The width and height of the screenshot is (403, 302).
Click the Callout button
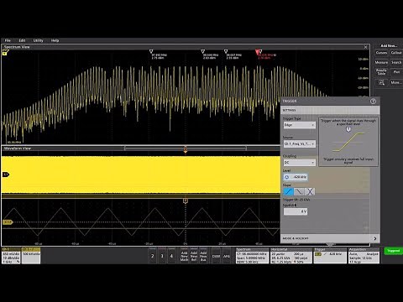pyautogui.click(x=396, y=53)
